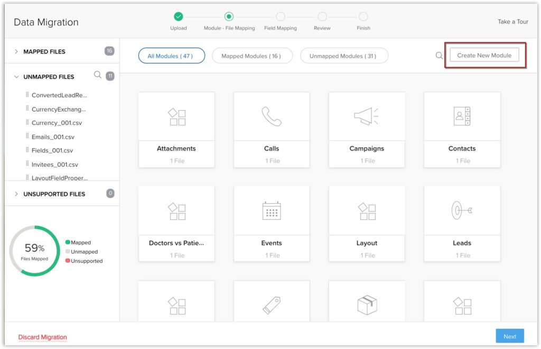Switch to Mapped Modules tab
Screen dimensions: 541x349
click(x=252, y=55)
